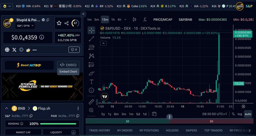Open the TRADE HISTORY tab
The image size is (256, 136).
click(100, 130)
